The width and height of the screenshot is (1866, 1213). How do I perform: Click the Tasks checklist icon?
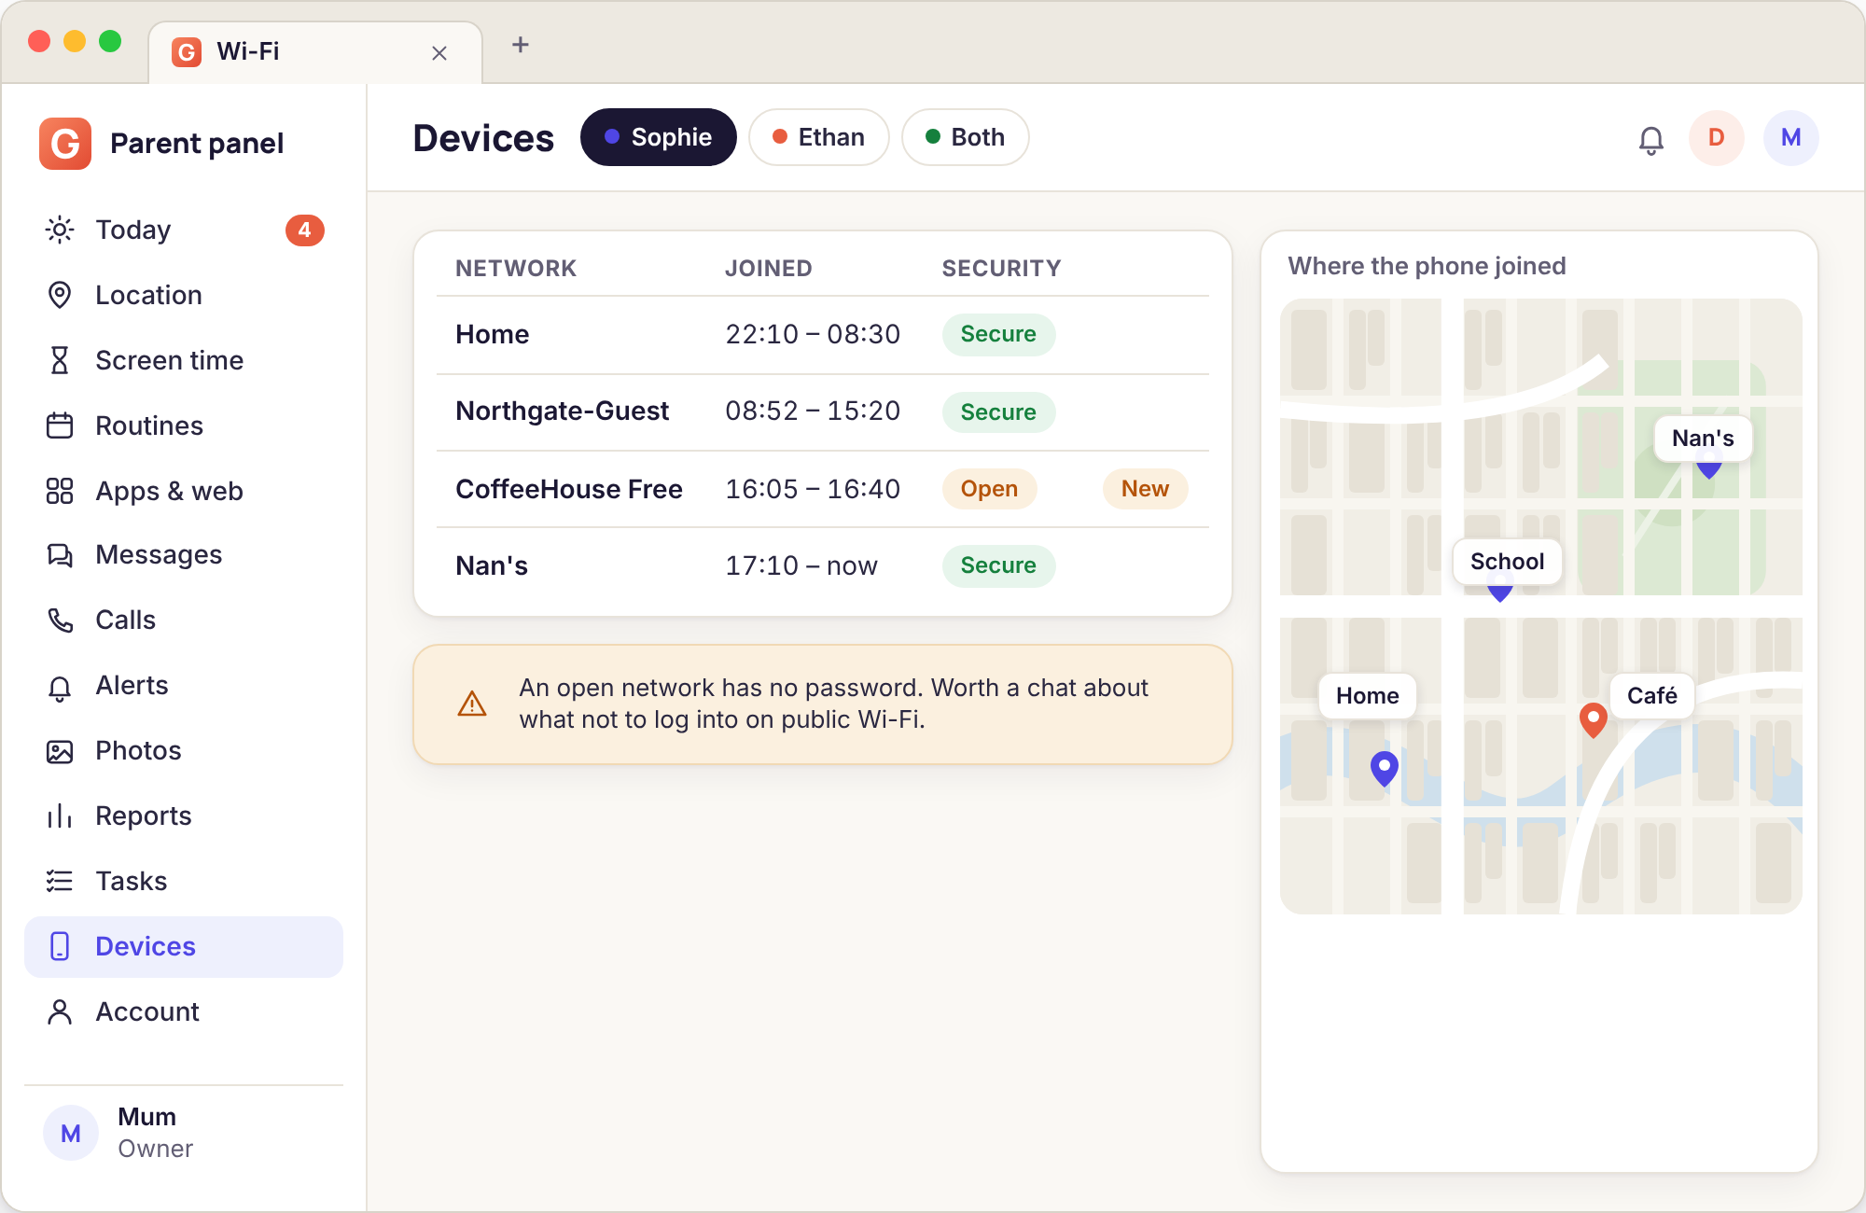[x=60, y=881]
